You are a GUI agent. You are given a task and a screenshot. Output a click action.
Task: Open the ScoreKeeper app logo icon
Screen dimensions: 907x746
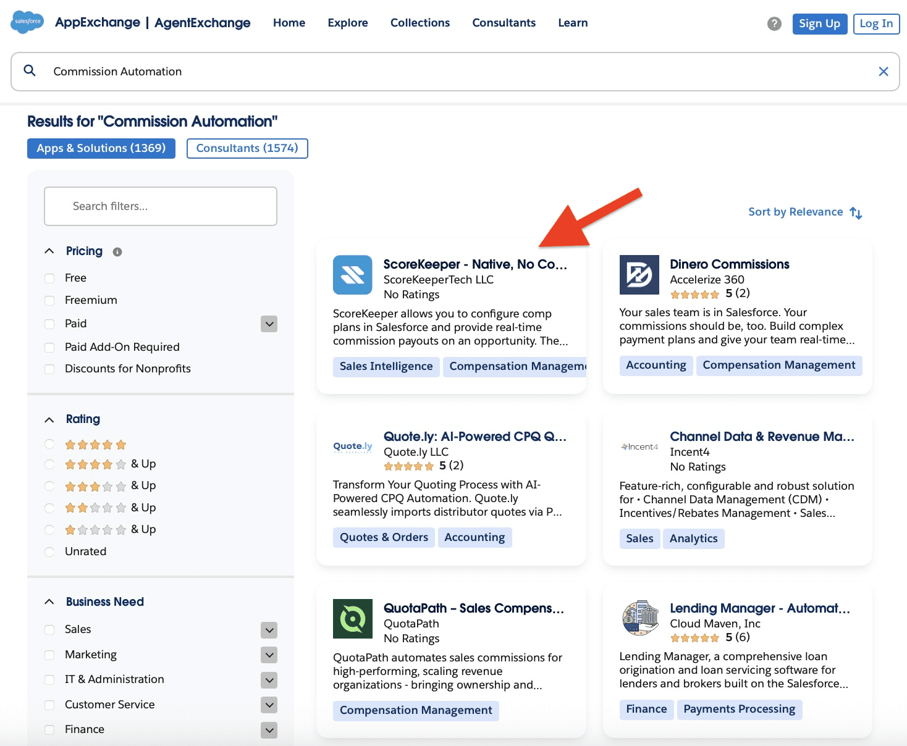pyautogui.click(x=352, y=275)
